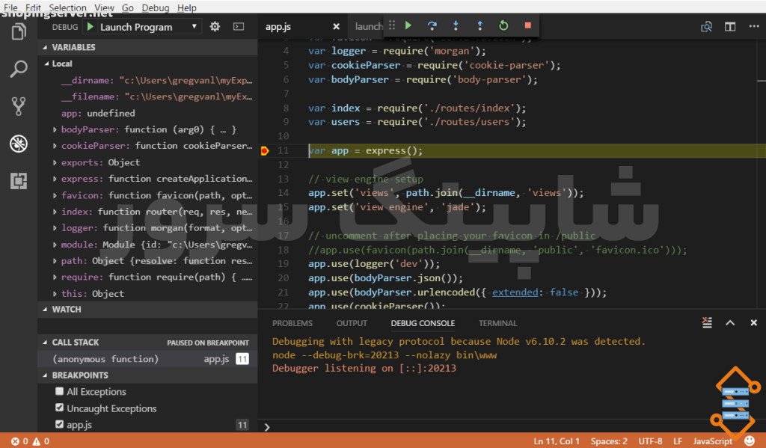Open the Selection menu

point(67,7)
